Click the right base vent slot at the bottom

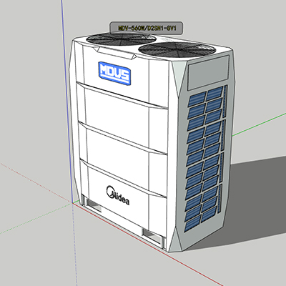[152, 236]
